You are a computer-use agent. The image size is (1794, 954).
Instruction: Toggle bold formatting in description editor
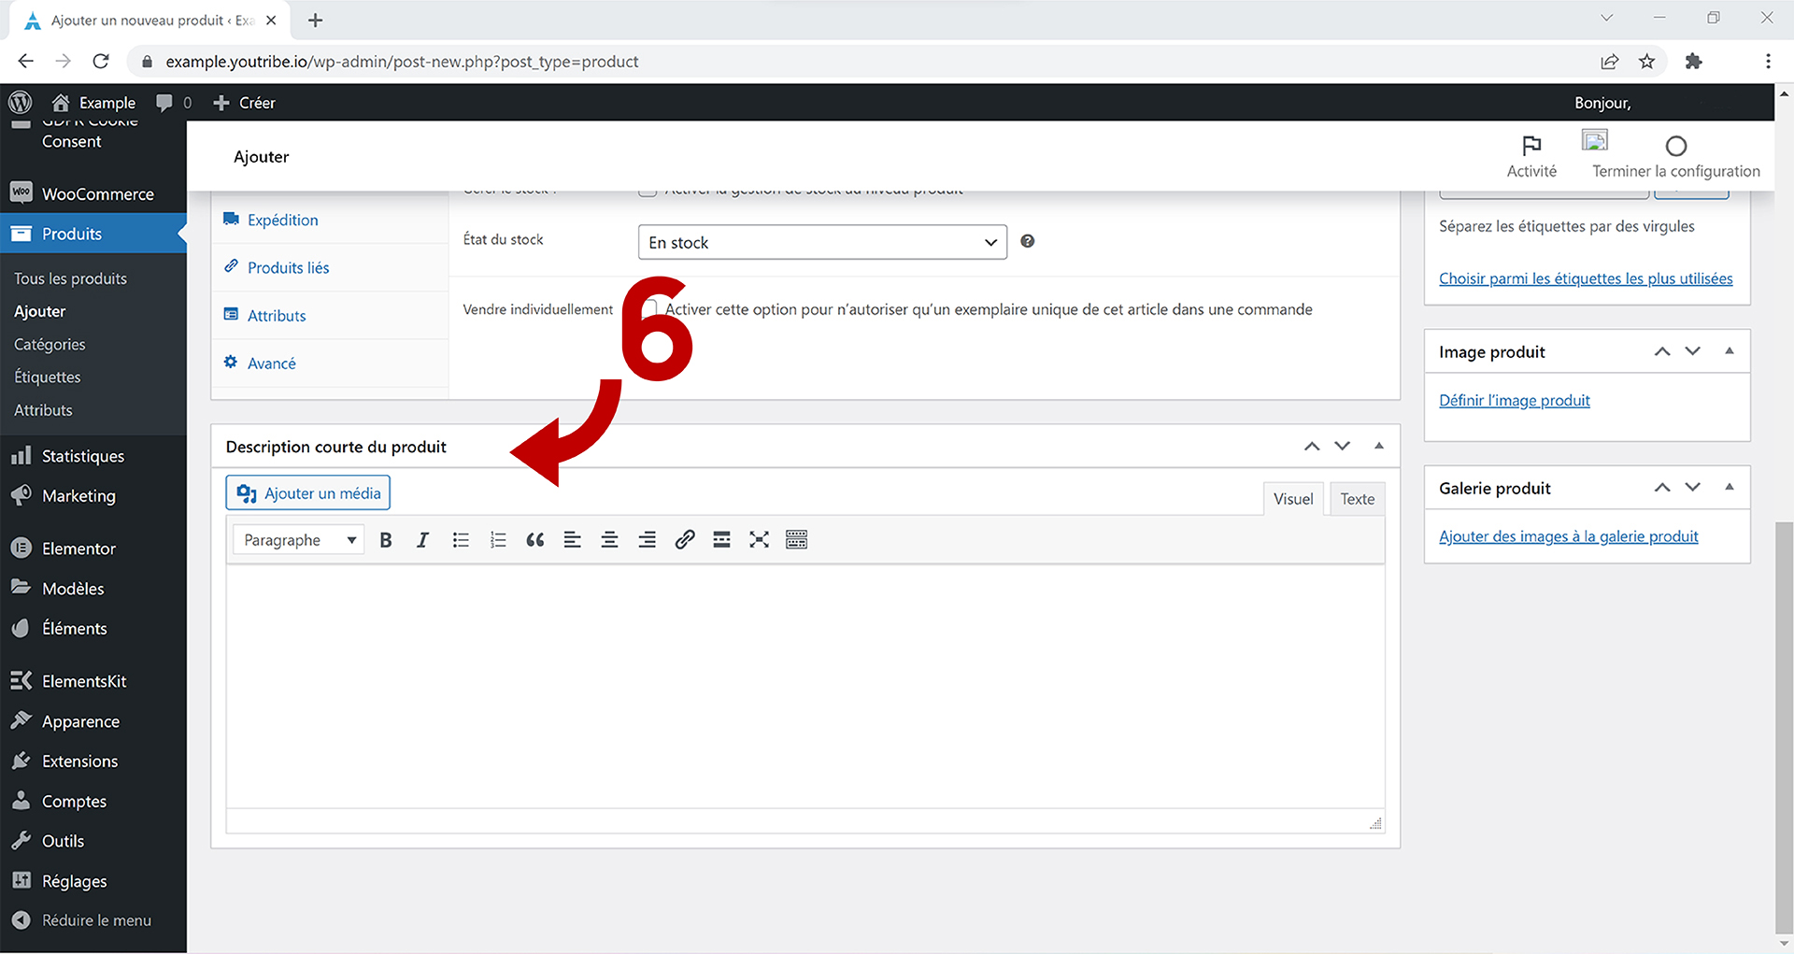point(386,540)
